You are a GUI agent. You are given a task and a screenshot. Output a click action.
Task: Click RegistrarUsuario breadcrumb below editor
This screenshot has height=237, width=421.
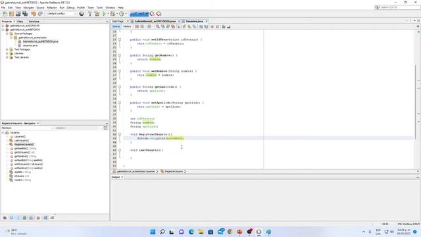pyautogui.click(x=173, y=171)
